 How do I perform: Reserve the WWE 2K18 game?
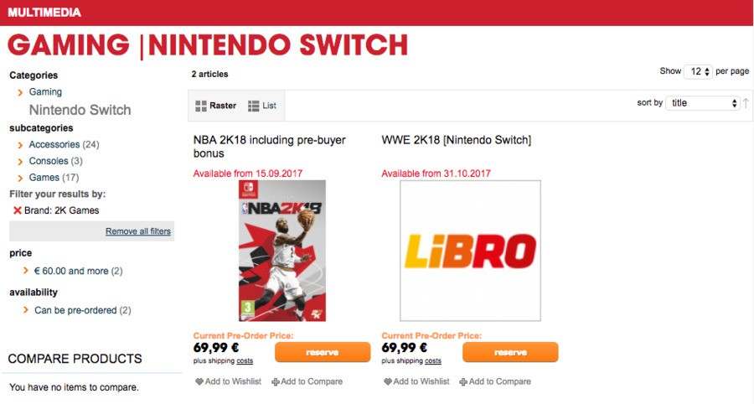[510, 352]
